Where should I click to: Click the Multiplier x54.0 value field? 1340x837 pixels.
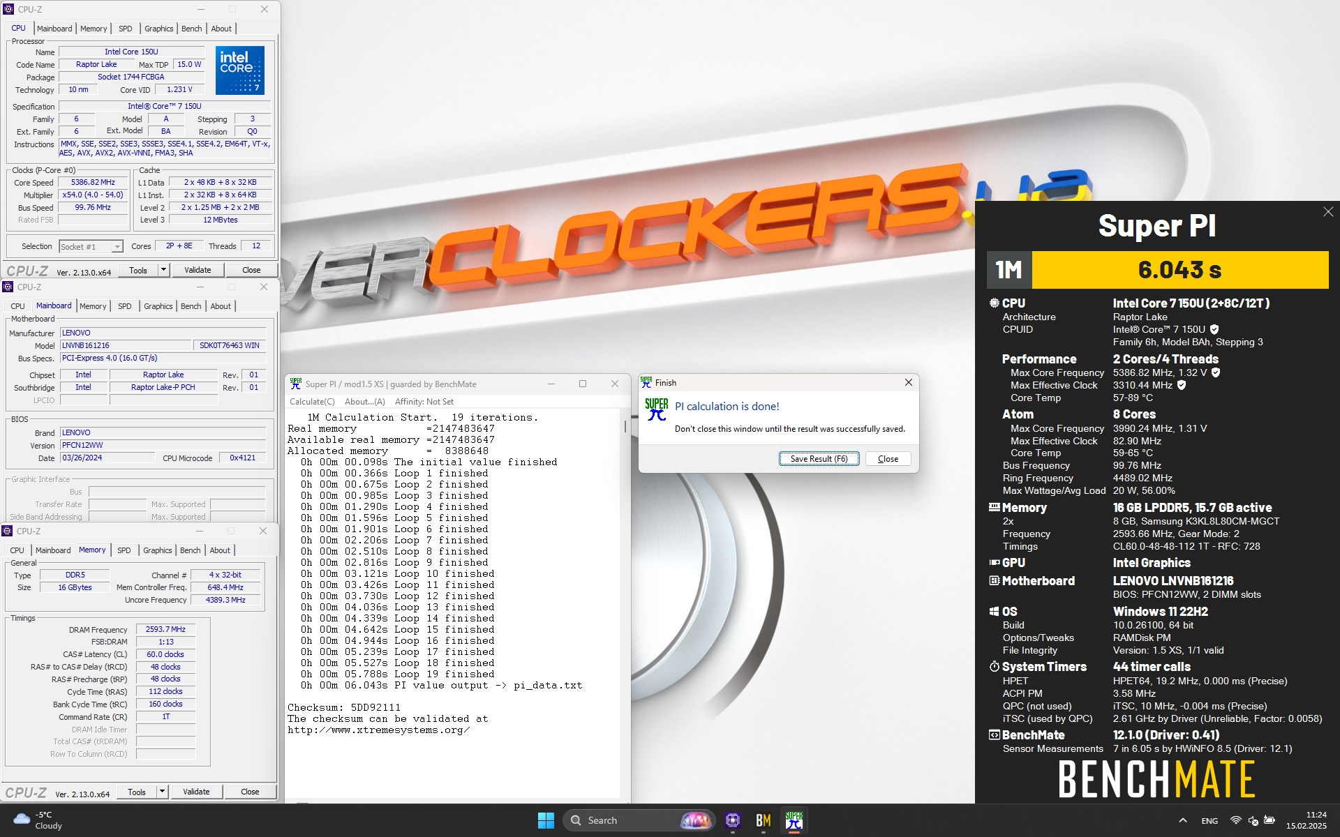(93, 195)
